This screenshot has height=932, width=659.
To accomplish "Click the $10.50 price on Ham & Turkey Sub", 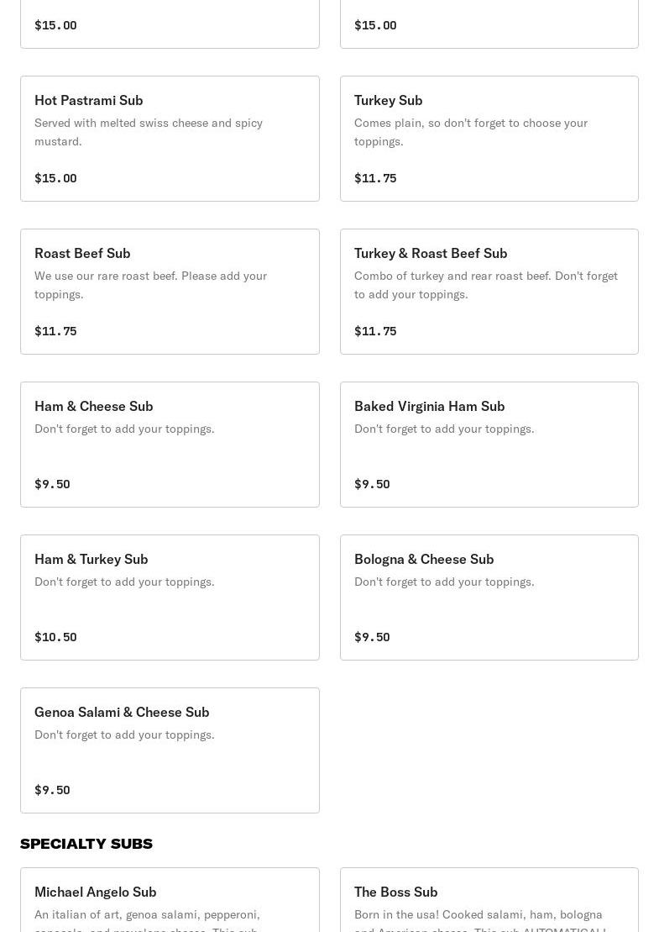I will 55,637.
